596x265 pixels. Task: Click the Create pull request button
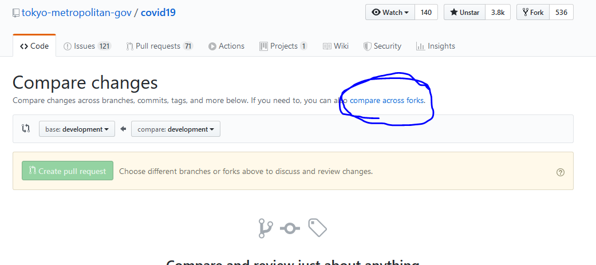[68, 171]
